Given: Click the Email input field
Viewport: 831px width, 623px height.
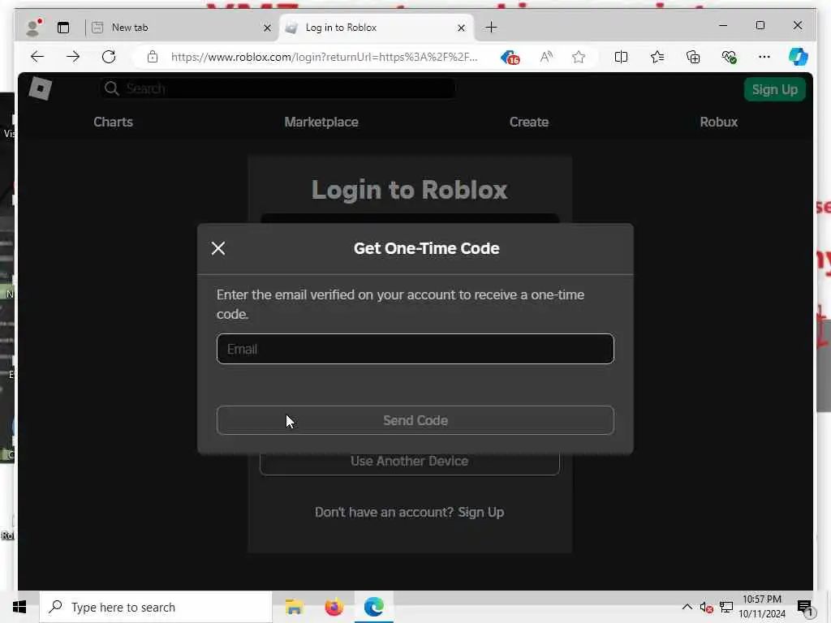Looking at the screenshot, I should click(x=415, y=349).
